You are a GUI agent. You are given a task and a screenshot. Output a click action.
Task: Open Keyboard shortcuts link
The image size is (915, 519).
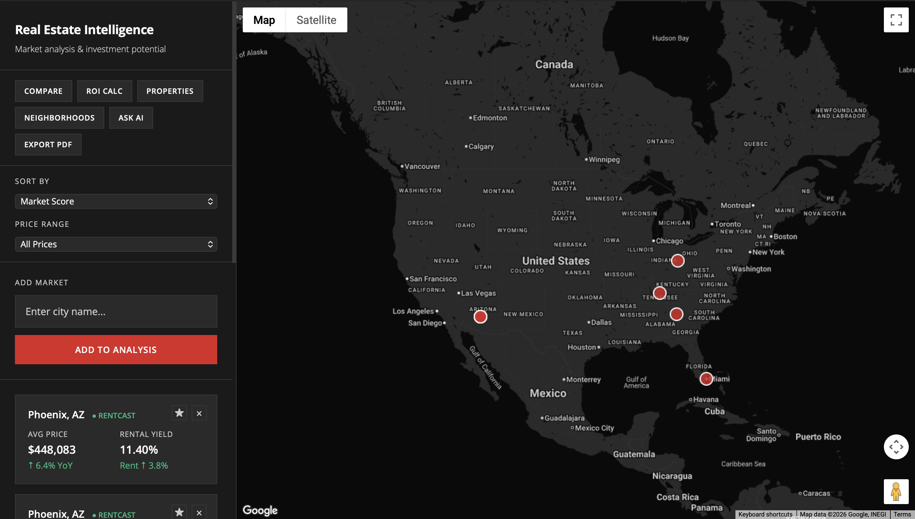766,514
